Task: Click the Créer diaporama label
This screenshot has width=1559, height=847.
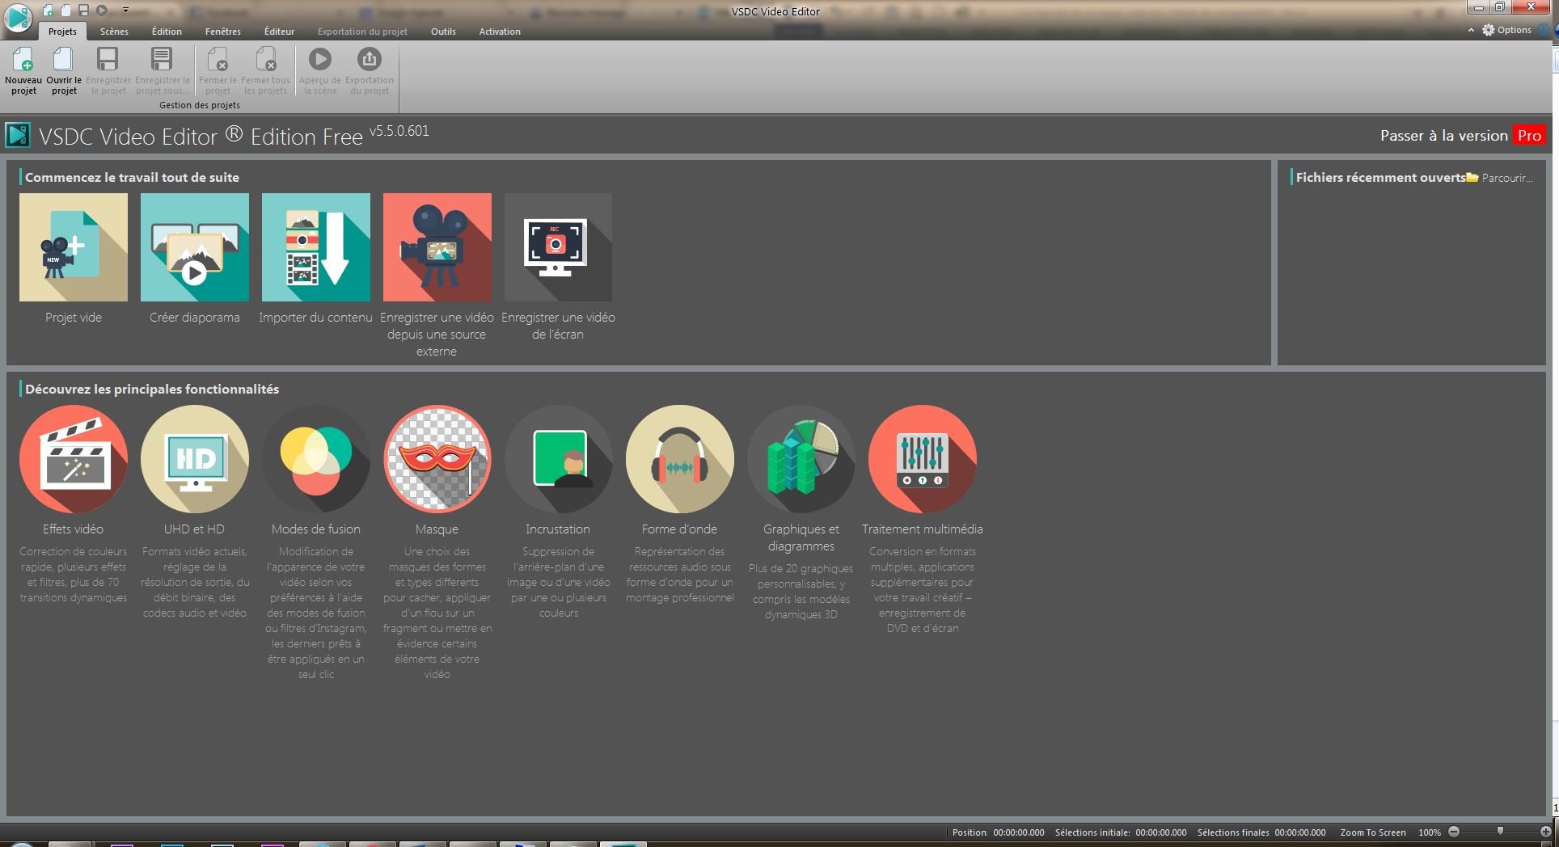Action: pyautogui.click(x=195, y=318)
